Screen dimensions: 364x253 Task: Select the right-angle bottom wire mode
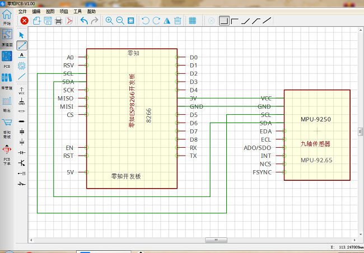tap(224, 21)
